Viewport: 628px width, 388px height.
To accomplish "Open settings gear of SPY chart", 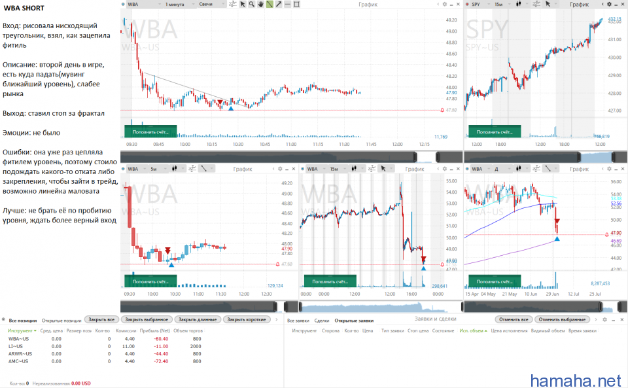I will tap(609, 4).
